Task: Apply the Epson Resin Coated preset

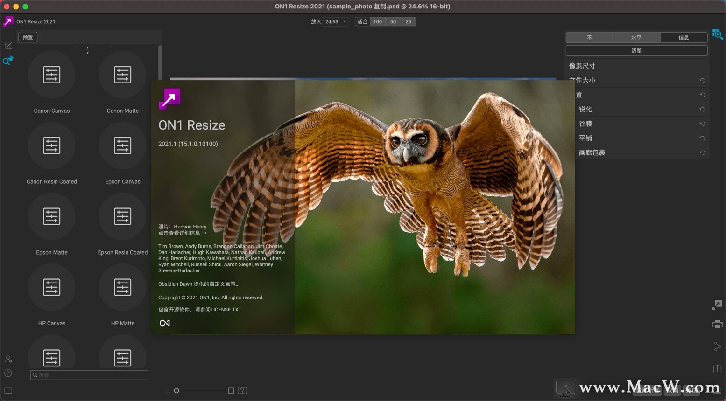Action: coord(123,216)
